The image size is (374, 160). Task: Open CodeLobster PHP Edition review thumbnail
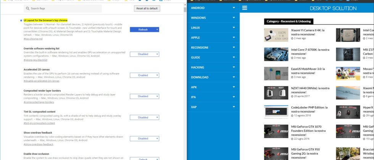click(276, 112)
